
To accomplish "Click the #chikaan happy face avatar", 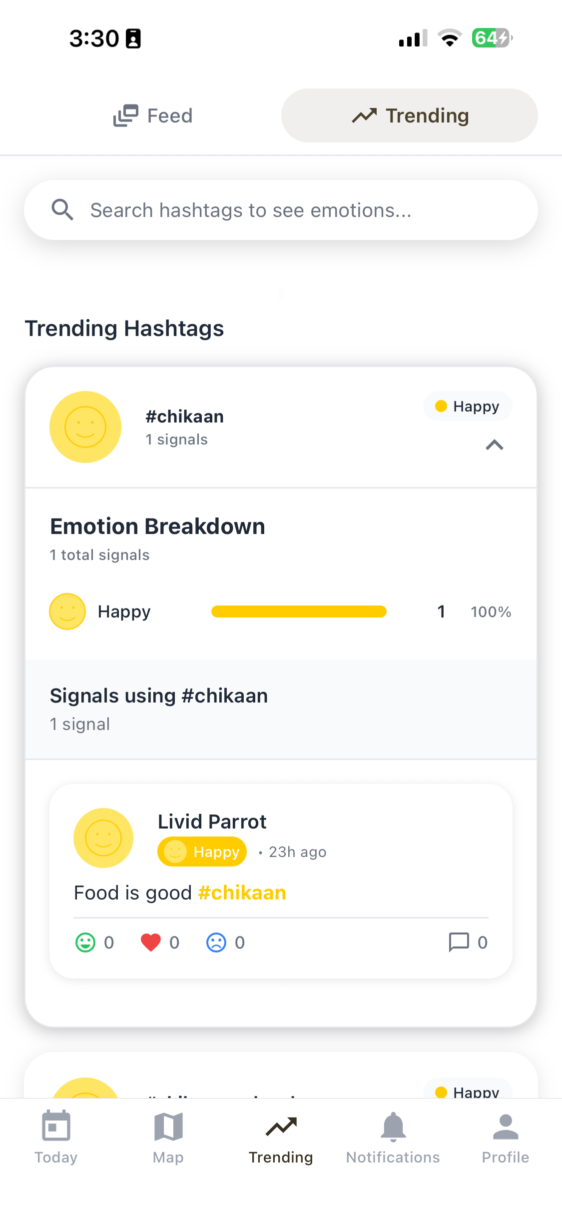I will click(85, 426).
